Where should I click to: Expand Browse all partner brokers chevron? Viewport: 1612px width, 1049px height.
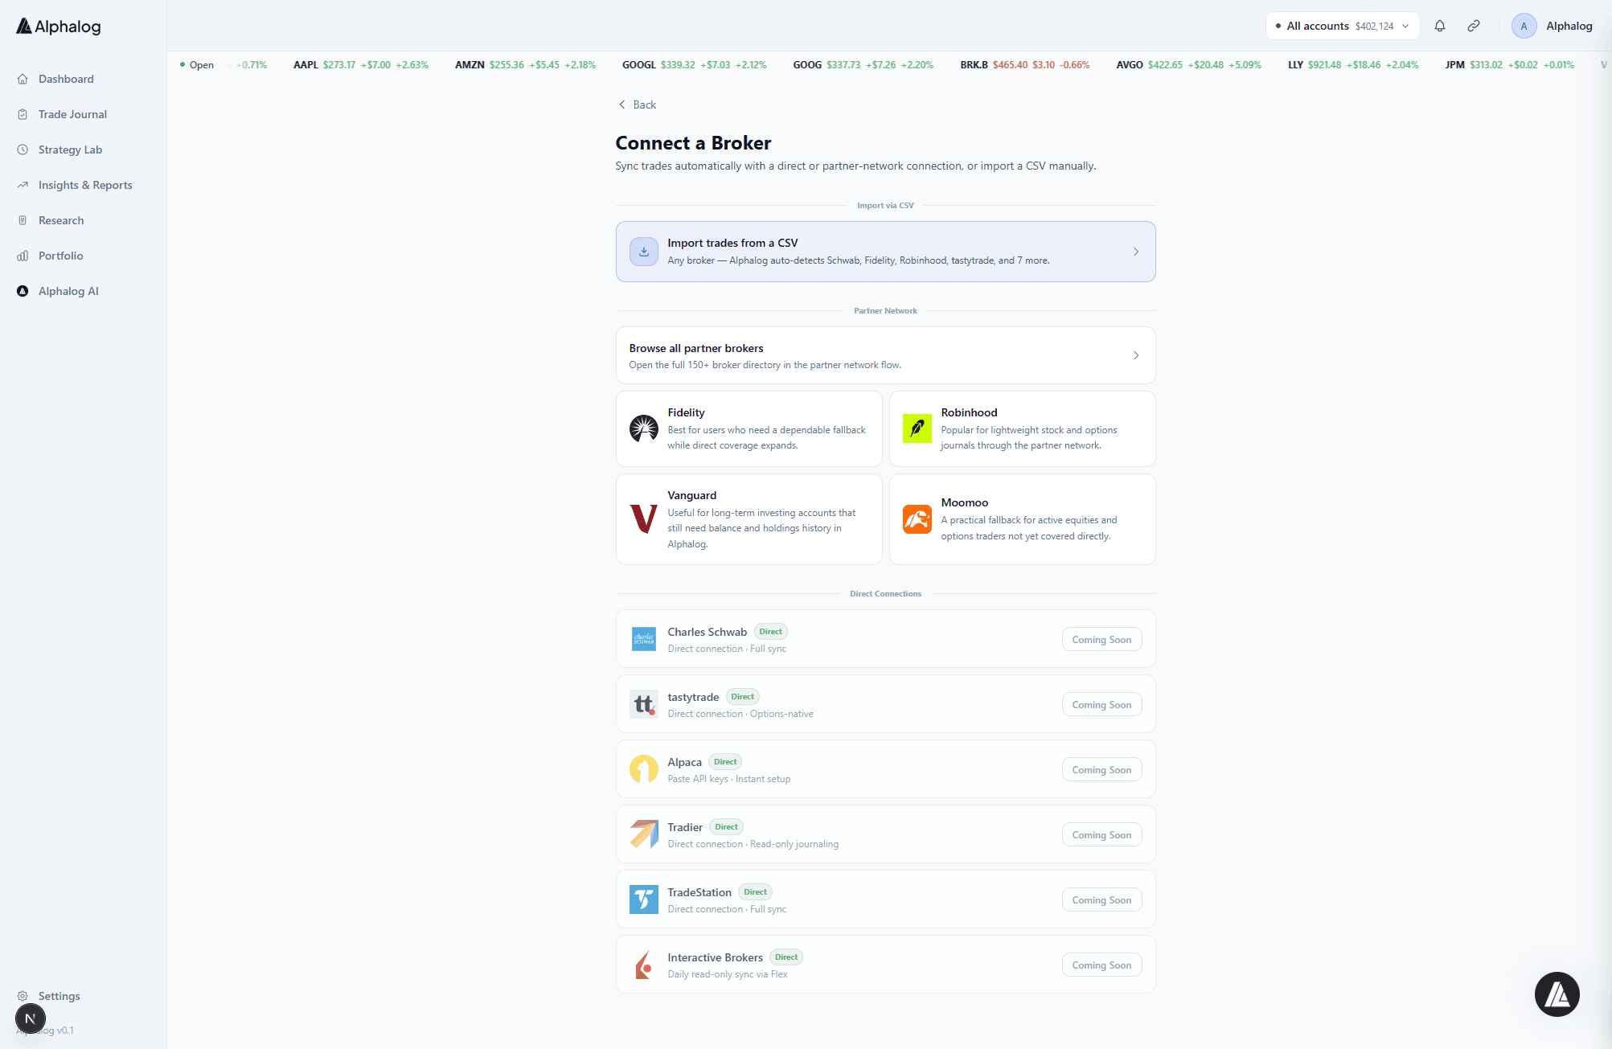point(1136,355)
